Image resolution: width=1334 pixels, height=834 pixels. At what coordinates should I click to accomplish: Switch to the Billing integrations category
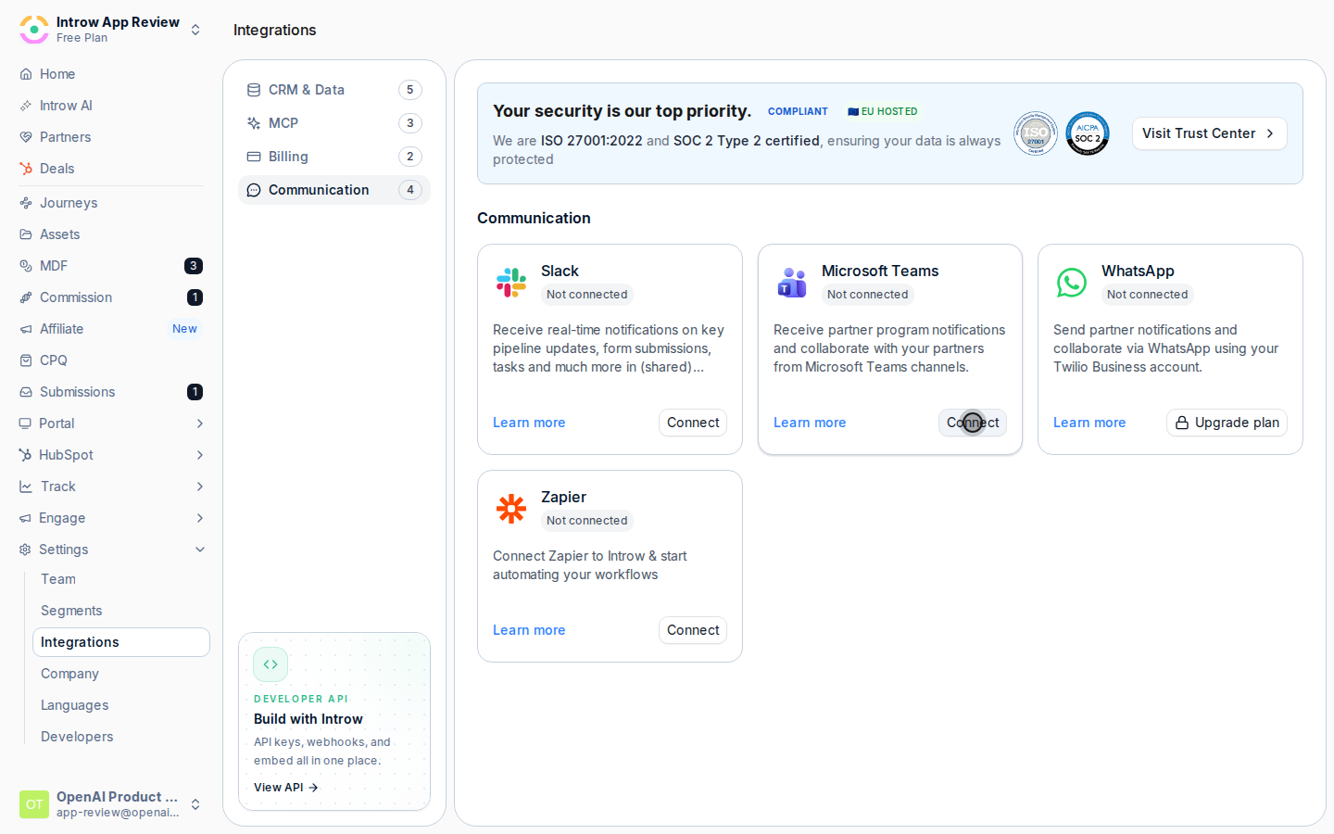[x=334, y=157]
